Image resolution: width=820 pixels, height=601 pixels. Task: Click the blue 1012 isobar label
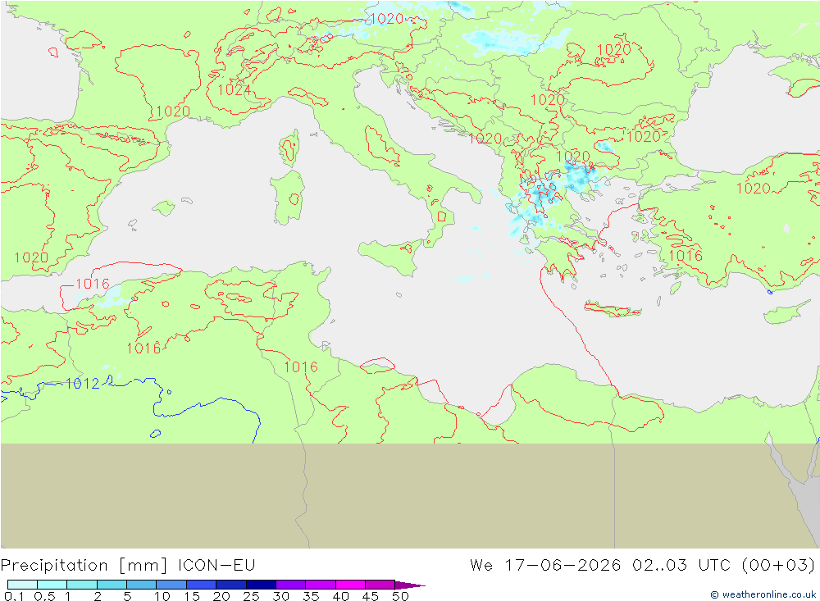83,384
